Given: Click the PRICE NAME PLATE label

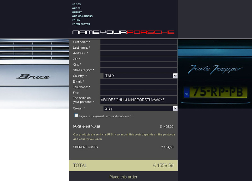Looking at the screenshot, I should (x=86, y=127).
